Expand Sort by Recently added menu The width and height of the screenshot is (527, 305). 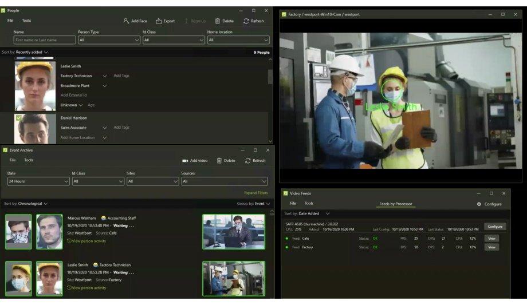pos(32,52)
